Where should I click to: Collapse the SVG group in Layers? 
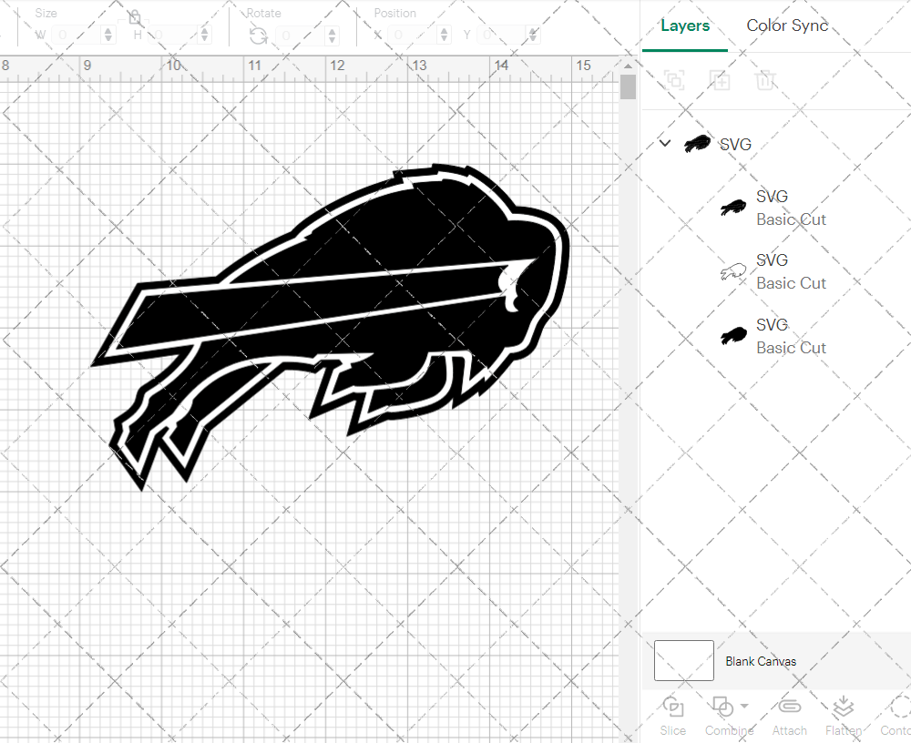(665, 144)
